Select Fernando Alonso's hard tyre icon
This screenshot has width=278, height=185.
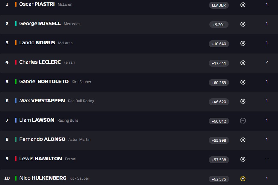[x=243, y=140]
